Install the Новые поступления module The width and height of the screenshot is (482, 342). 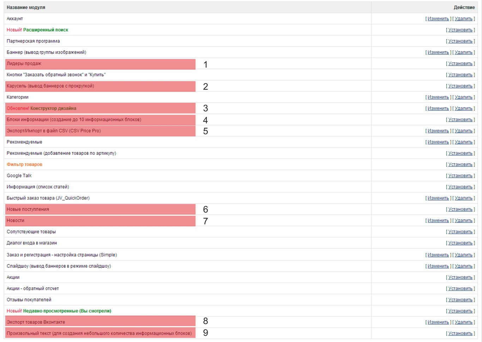460,209
